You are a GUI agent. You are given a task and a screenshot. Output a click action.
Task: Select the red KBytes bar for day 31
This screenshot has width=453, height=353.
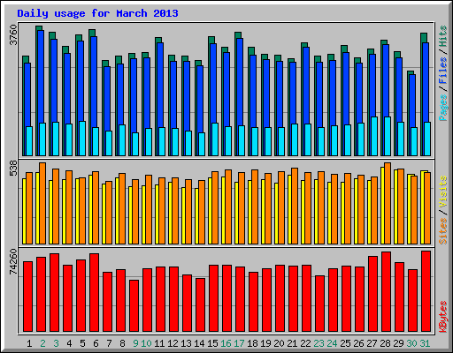tap(426, 291)
